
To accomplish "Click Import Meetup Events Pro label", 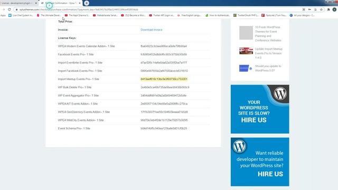I will [79, 79].
